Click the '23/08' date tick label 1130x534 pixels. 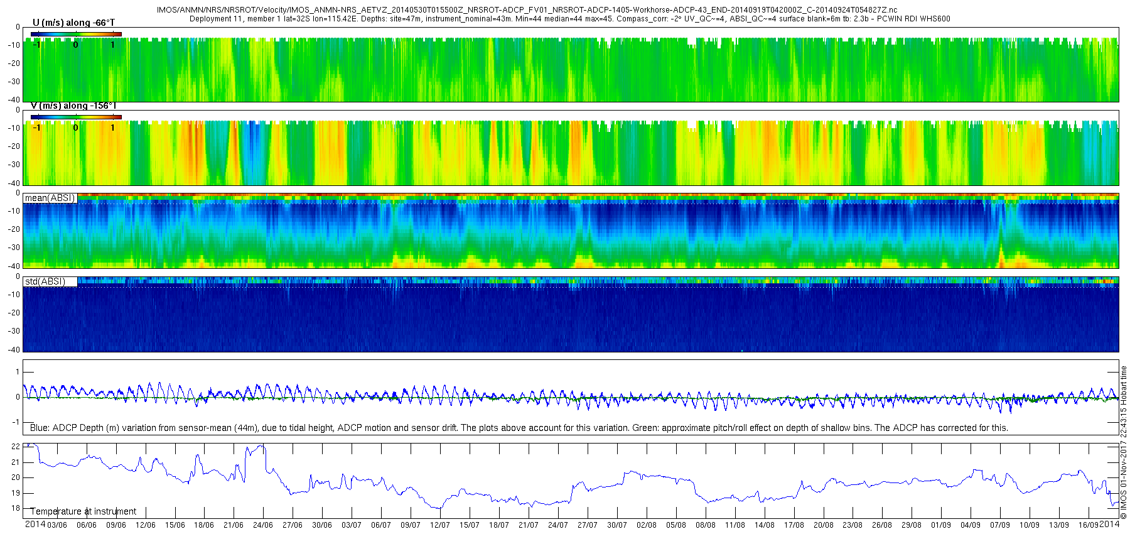(853, 525)
